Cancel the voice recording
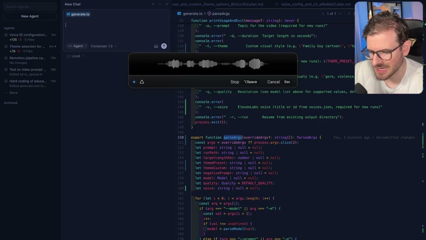 pos(273,82)
